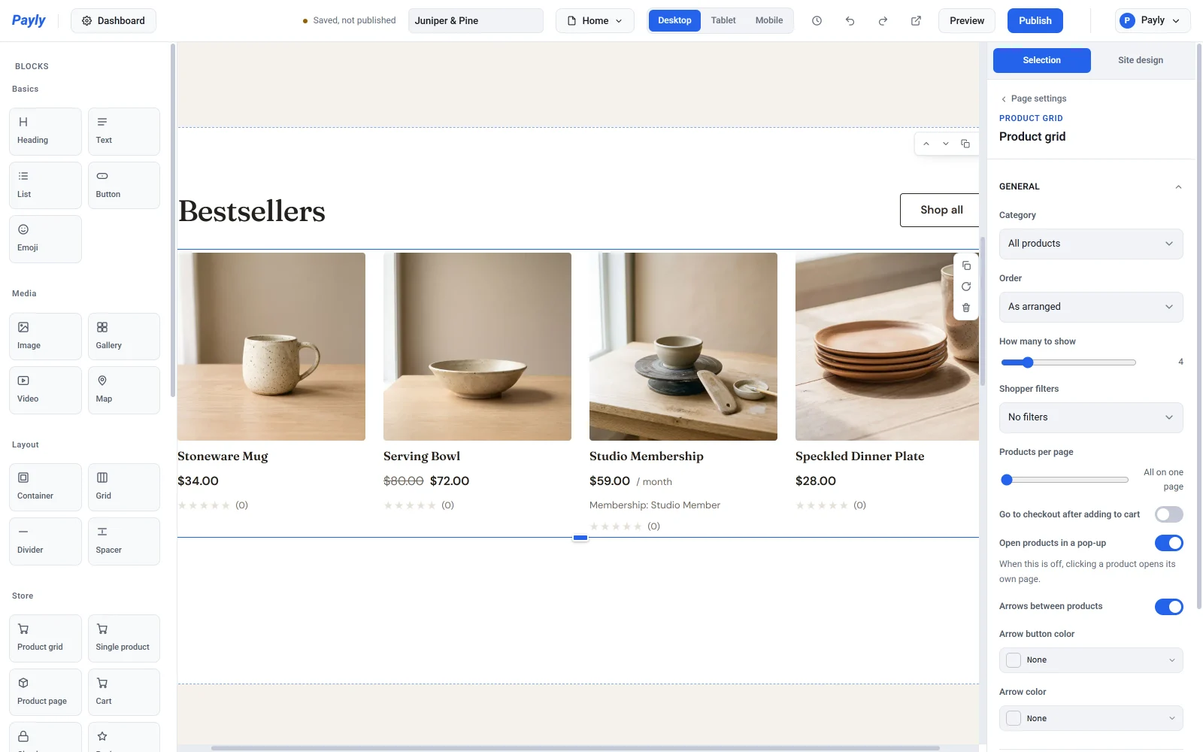The image size is (1203, 752).
Task: Open the Category dropdown
Action: coord(1091,244)
